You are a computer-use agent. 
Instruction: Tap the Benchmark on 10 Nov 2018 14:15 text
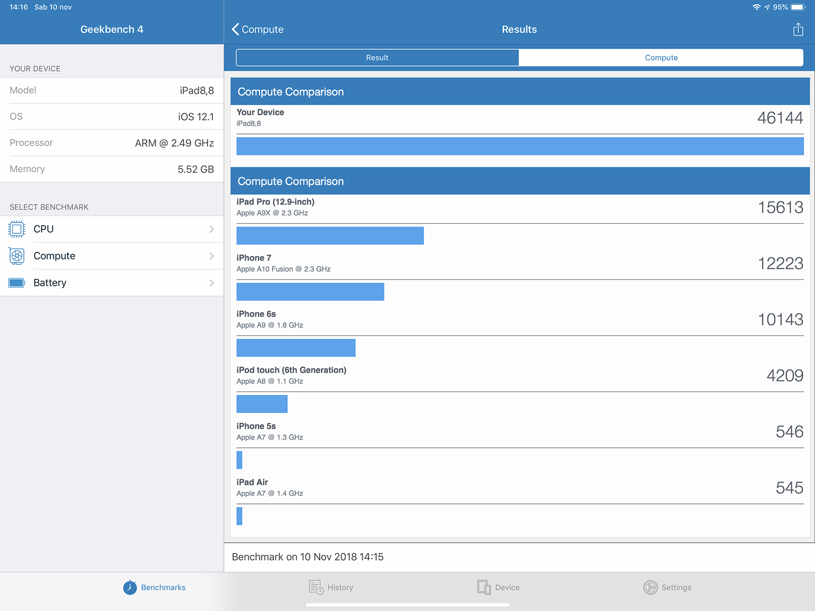point(308,557)
